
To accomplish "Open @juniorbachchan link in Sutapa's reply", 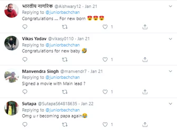I will (x=63, y=110).
